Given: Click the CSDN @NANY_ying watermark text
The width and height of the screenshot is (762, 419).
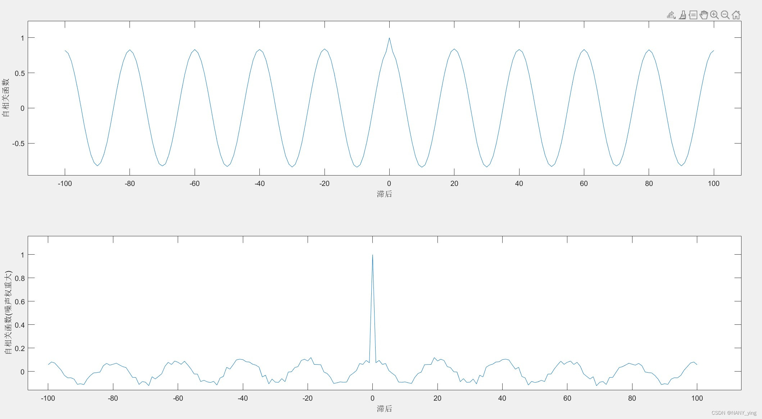Looking at the screenshot, I should tap(734, 413).
